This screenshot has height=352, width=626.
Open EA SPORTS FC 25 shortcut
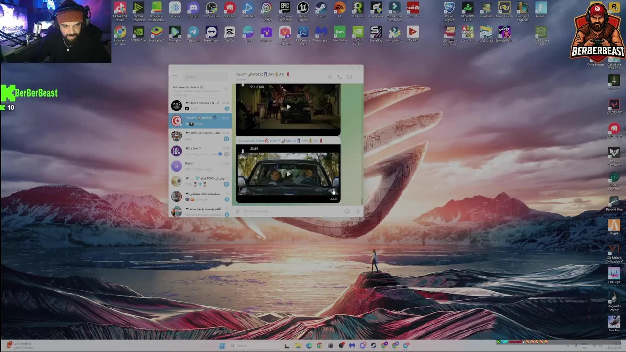pos(468,11)
